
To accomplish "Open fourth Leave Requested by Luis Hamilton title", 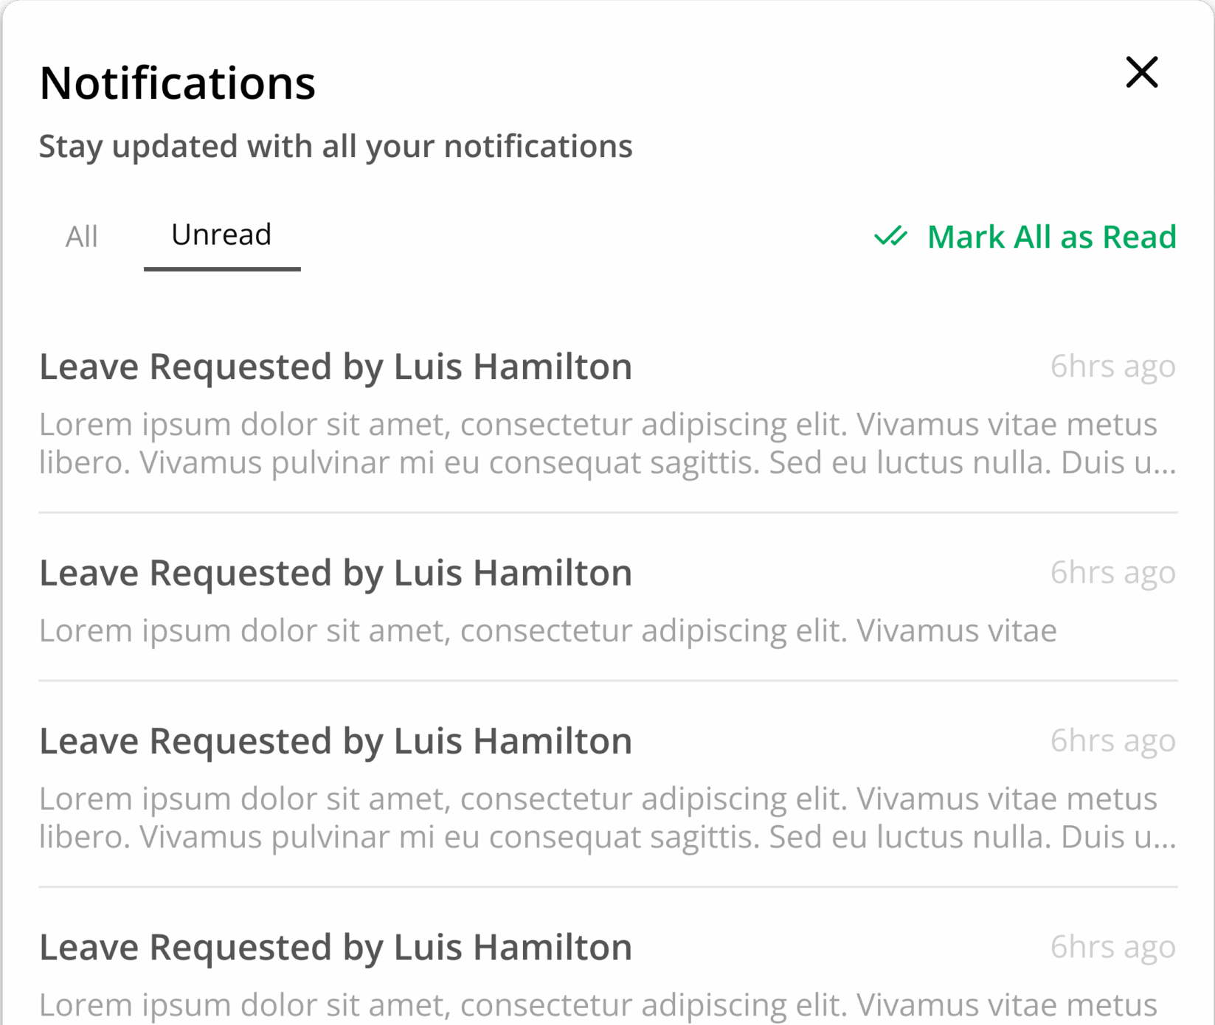I will pos(336,948).
